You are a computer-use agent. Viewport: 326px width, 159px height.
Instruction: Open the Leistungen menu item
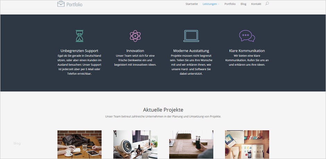click(210, 4)
